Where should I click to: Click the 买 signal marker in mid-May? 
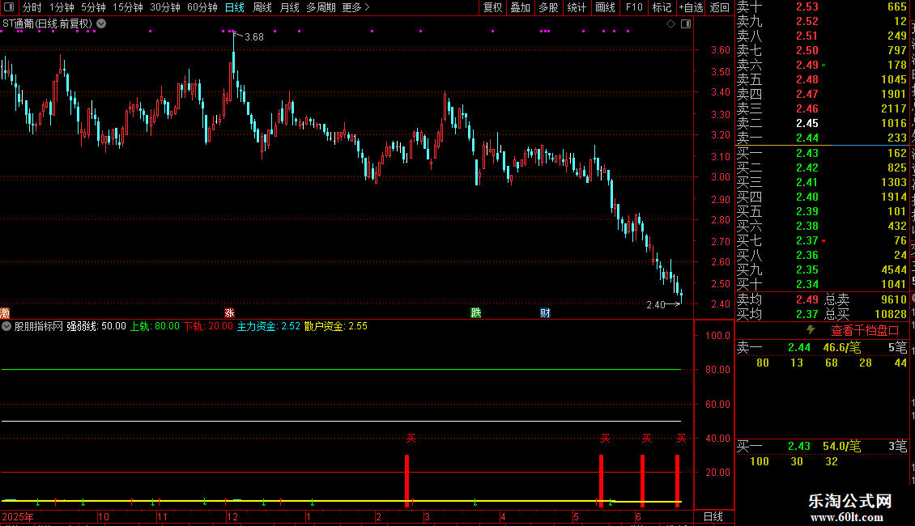coord(605,438)
